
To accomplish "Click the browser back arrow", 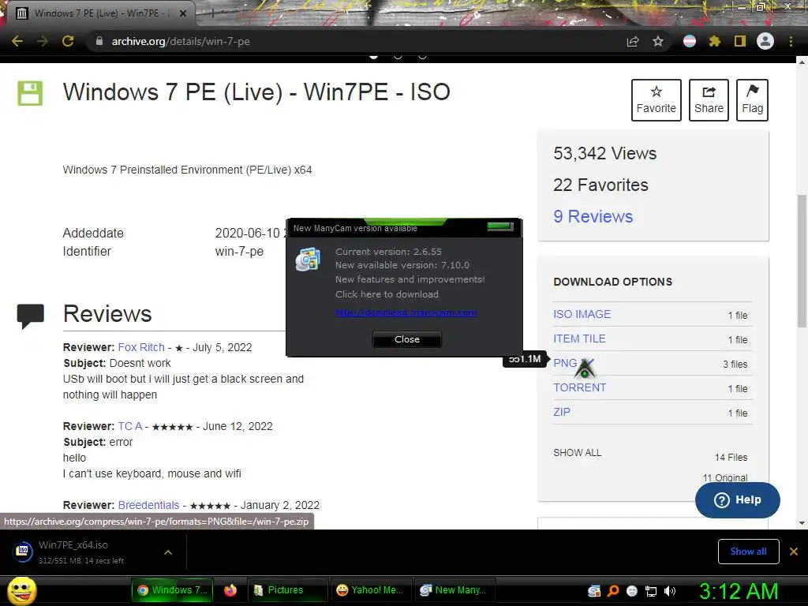I will 17,41.
